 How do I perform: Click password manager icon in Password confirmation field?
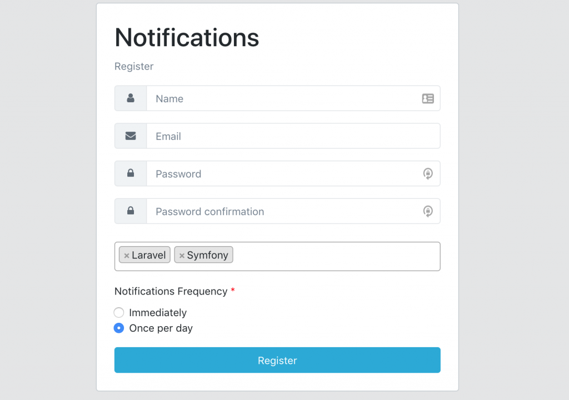click(x=428, y=211)
